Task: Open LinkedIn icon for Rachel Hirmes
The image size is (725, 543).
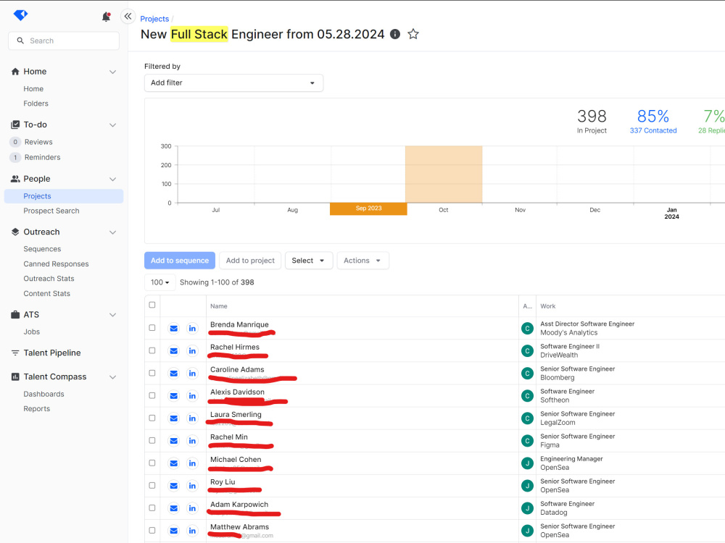Action: tap(192, 351)
